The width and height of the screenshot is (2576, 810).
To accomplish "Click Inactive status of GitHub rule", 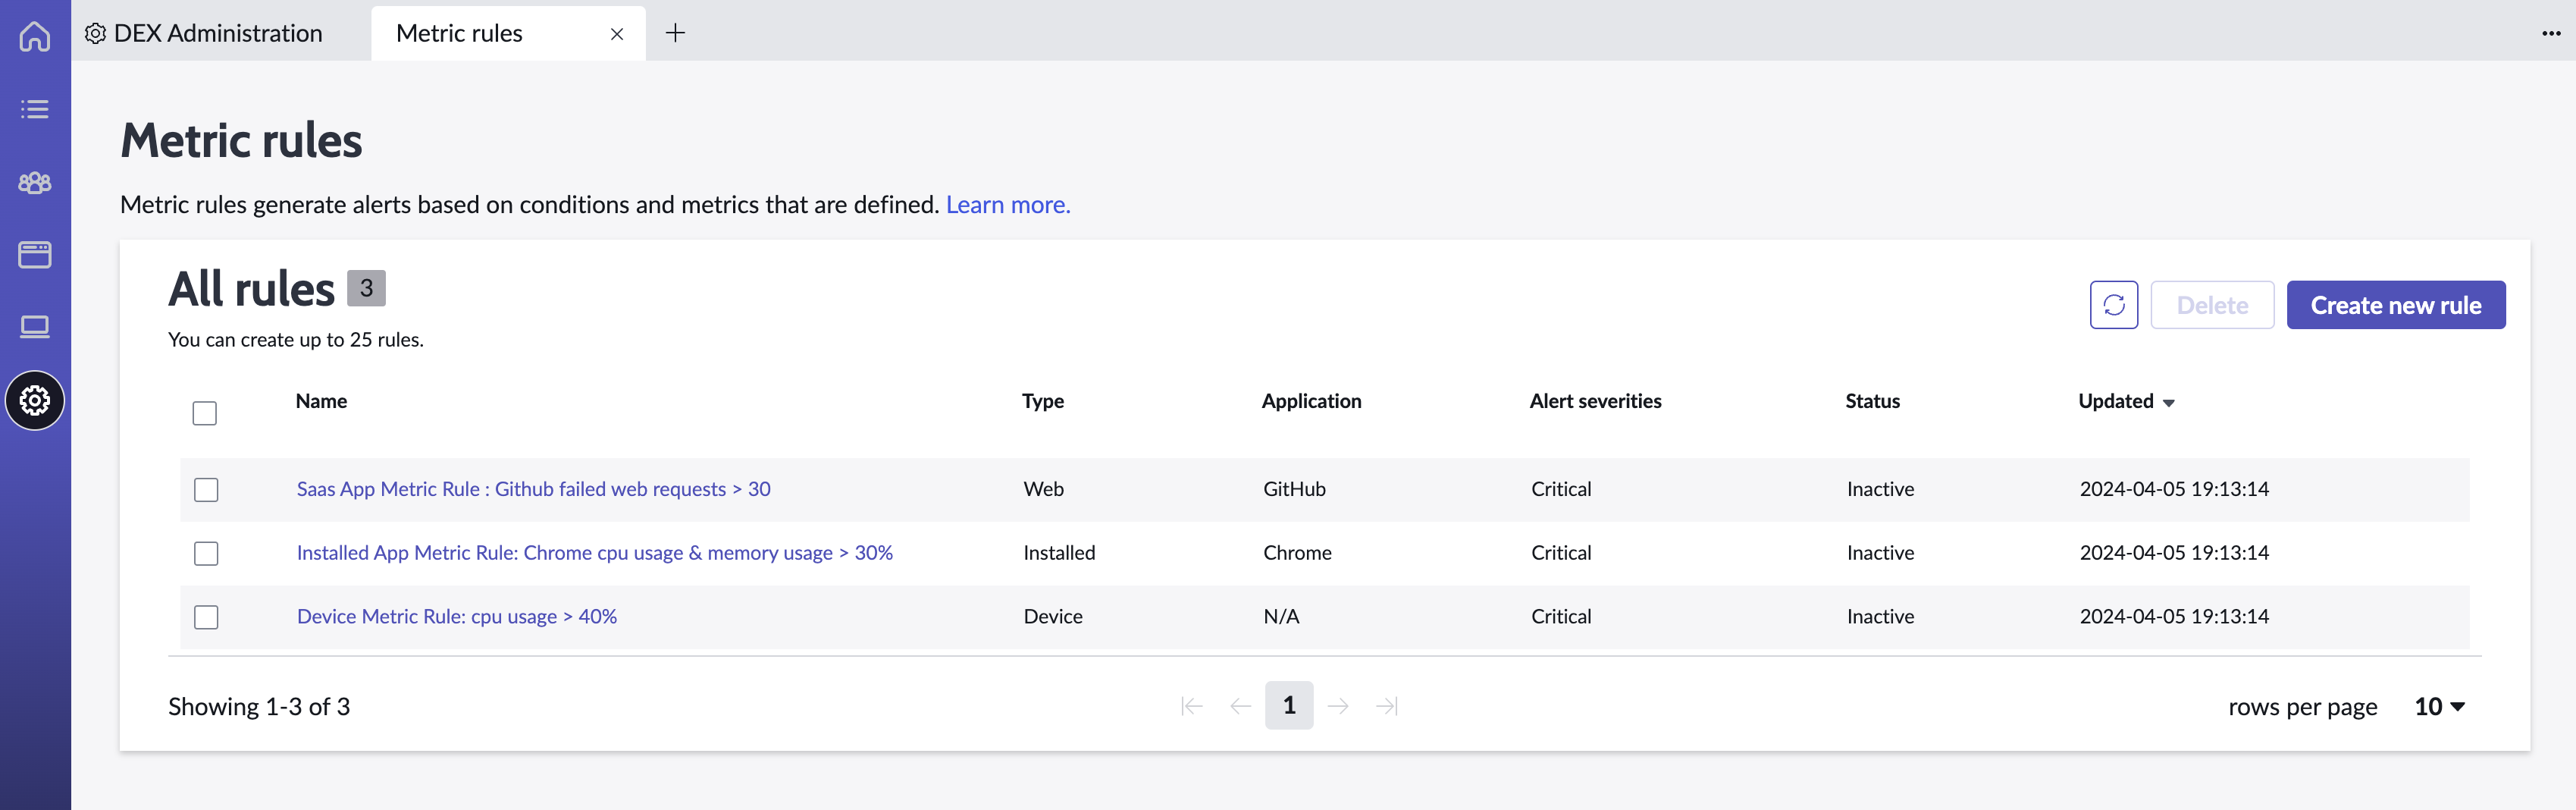I will [x=1880, y=489].
